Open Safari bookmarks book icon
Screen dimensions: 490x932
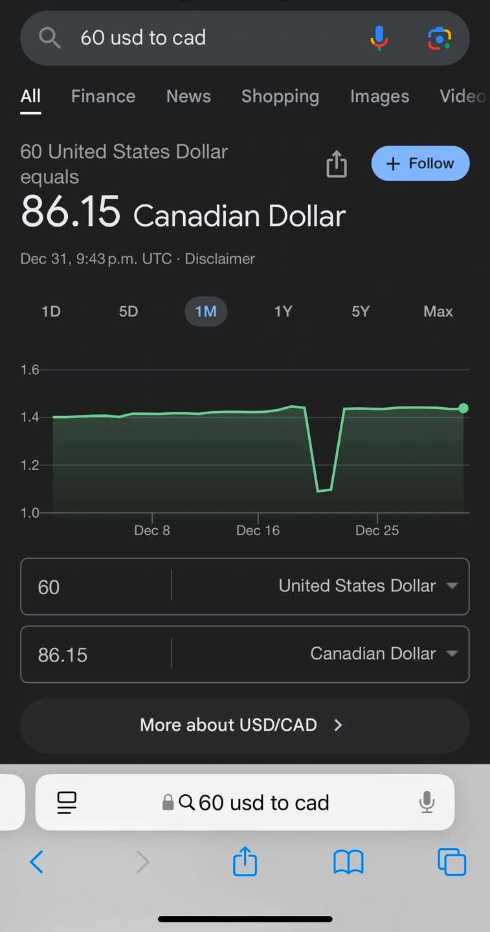(x=348, y=862)
